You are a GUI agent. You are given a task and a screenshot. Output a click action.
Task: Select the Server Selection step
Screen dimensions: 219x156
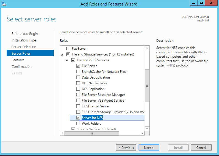[x=24, y=47]
